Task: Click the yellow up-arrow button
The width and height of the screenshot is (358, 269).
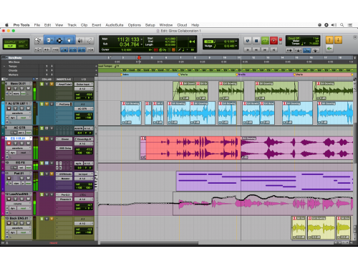Action: click(329, 39)
